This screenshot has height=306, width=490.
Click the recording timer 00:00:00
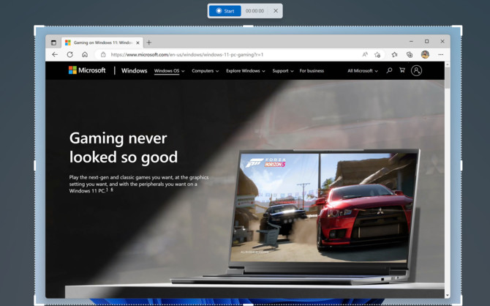[x=255, y=11]
